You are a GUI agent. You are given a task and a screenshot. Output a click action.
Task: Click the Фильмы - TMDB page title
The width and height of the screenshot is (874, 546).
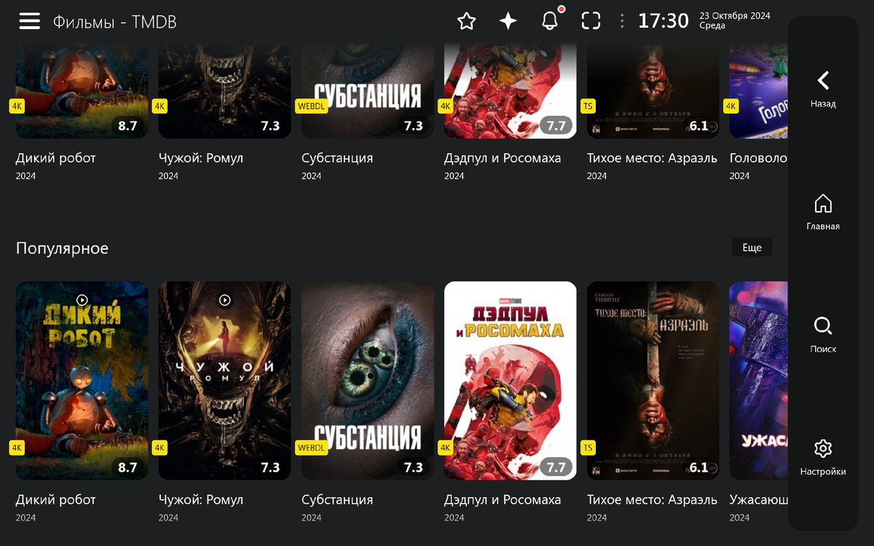(114, 22)
